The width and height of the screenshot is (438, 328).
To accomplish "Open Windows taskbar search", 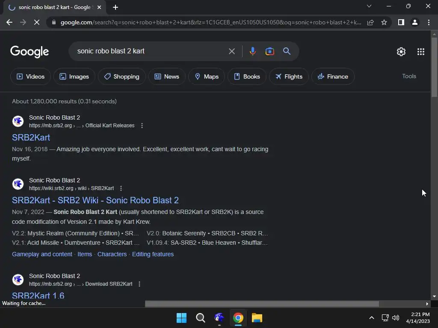I will click(200, 318).
